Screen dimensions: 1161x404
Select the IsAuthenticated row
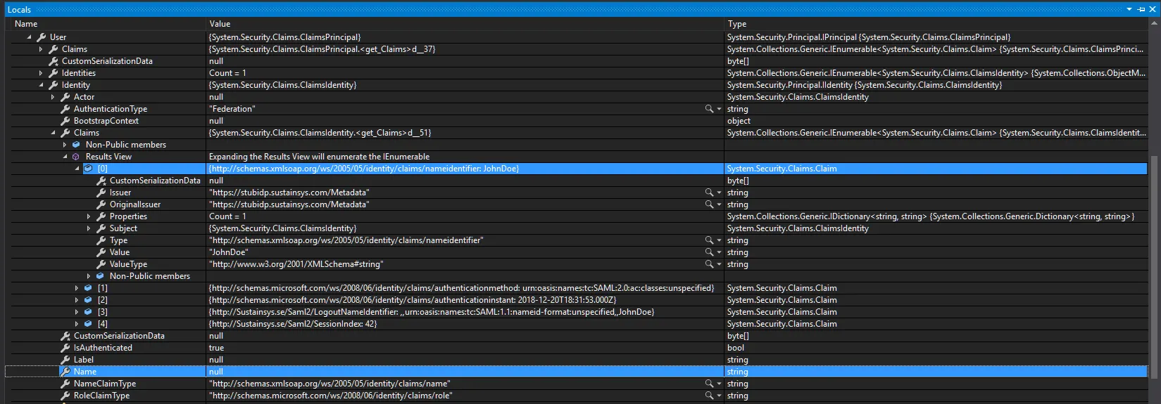coord(577,348)
